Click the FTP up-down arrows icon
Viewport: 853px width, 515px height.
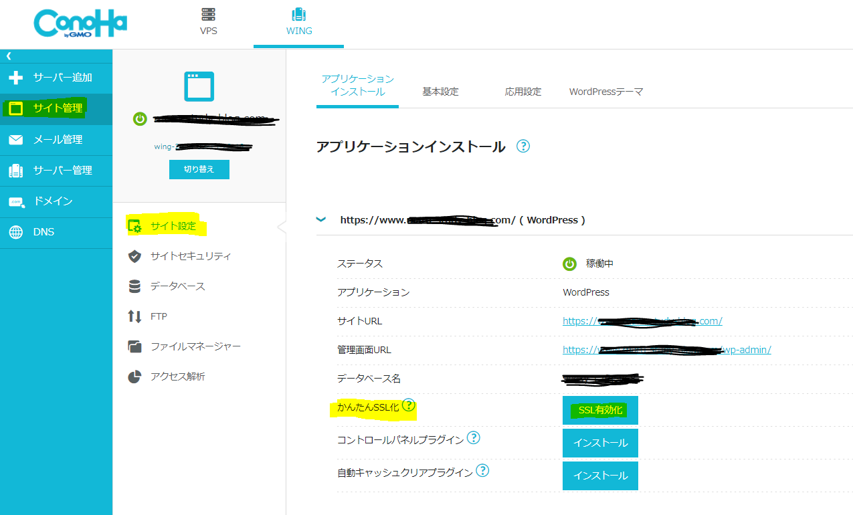(x=134, y=316)
